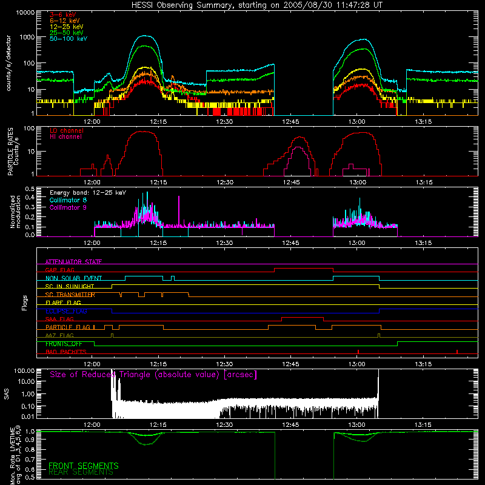Select the Collimator 8 legend entry
The width and height of the screenshot is (485, 485).
coord(68,200)
